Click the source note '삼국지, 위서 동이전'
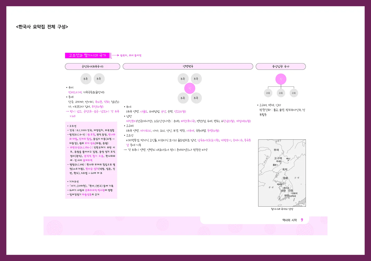This screenshot has height=261, width=371. [x=130, y=55]
